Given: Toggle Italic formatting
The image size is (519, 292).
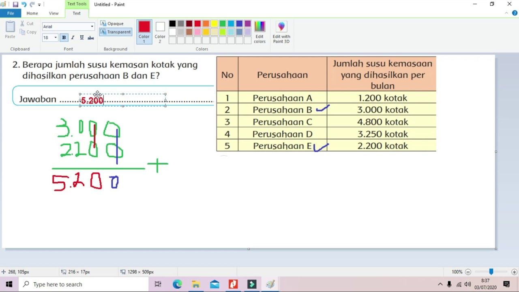Looking at the screenshot, I should point(73,38).
